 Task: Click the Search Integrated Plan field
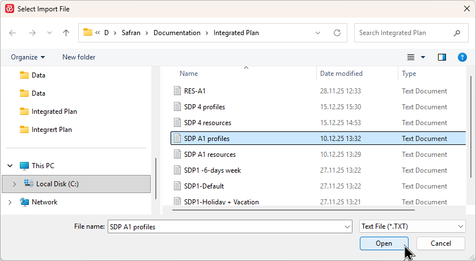403,33
